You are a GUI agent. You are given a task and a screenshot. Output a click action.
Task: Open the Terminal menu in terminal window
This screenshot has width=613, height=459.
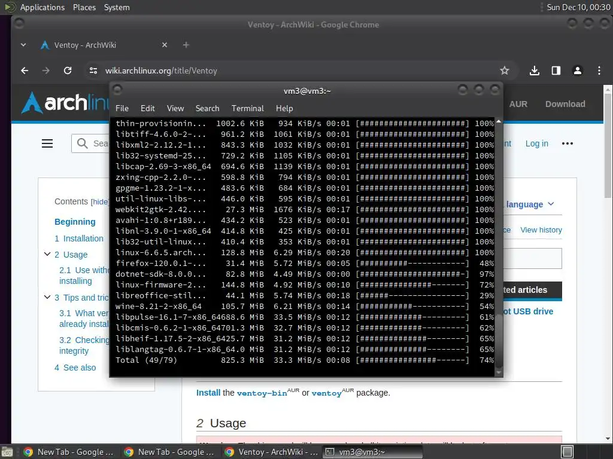[x=247, y=109]
